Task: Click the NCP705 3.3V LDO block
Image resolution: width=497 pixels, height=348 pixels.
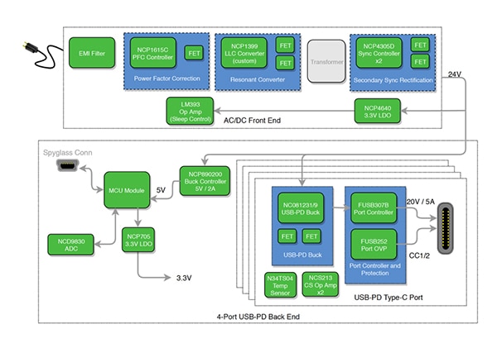Action: coord(138,239)
